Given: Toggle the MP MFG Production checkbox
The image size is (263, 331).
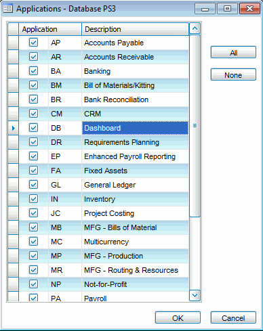Looking at the screenshot, I should click(33, 256).
